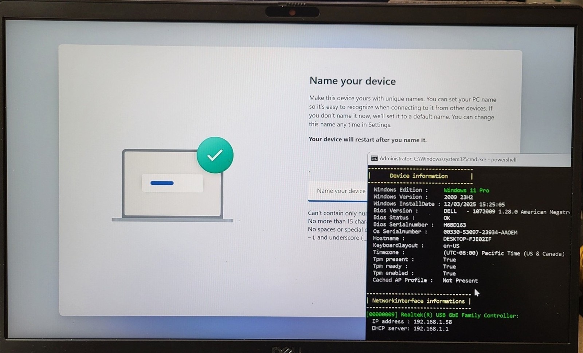The image size is (583, 353).
Task: Click the install date "12/03/2025 15:25:05"
Action: (x=474, y=204)
